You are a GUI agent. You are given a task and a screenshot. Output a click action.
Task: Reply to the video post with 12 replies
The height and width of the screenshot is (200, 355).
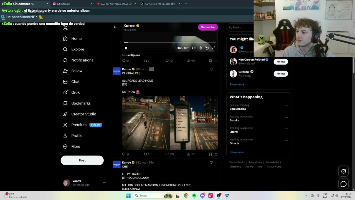click(125, 61)
